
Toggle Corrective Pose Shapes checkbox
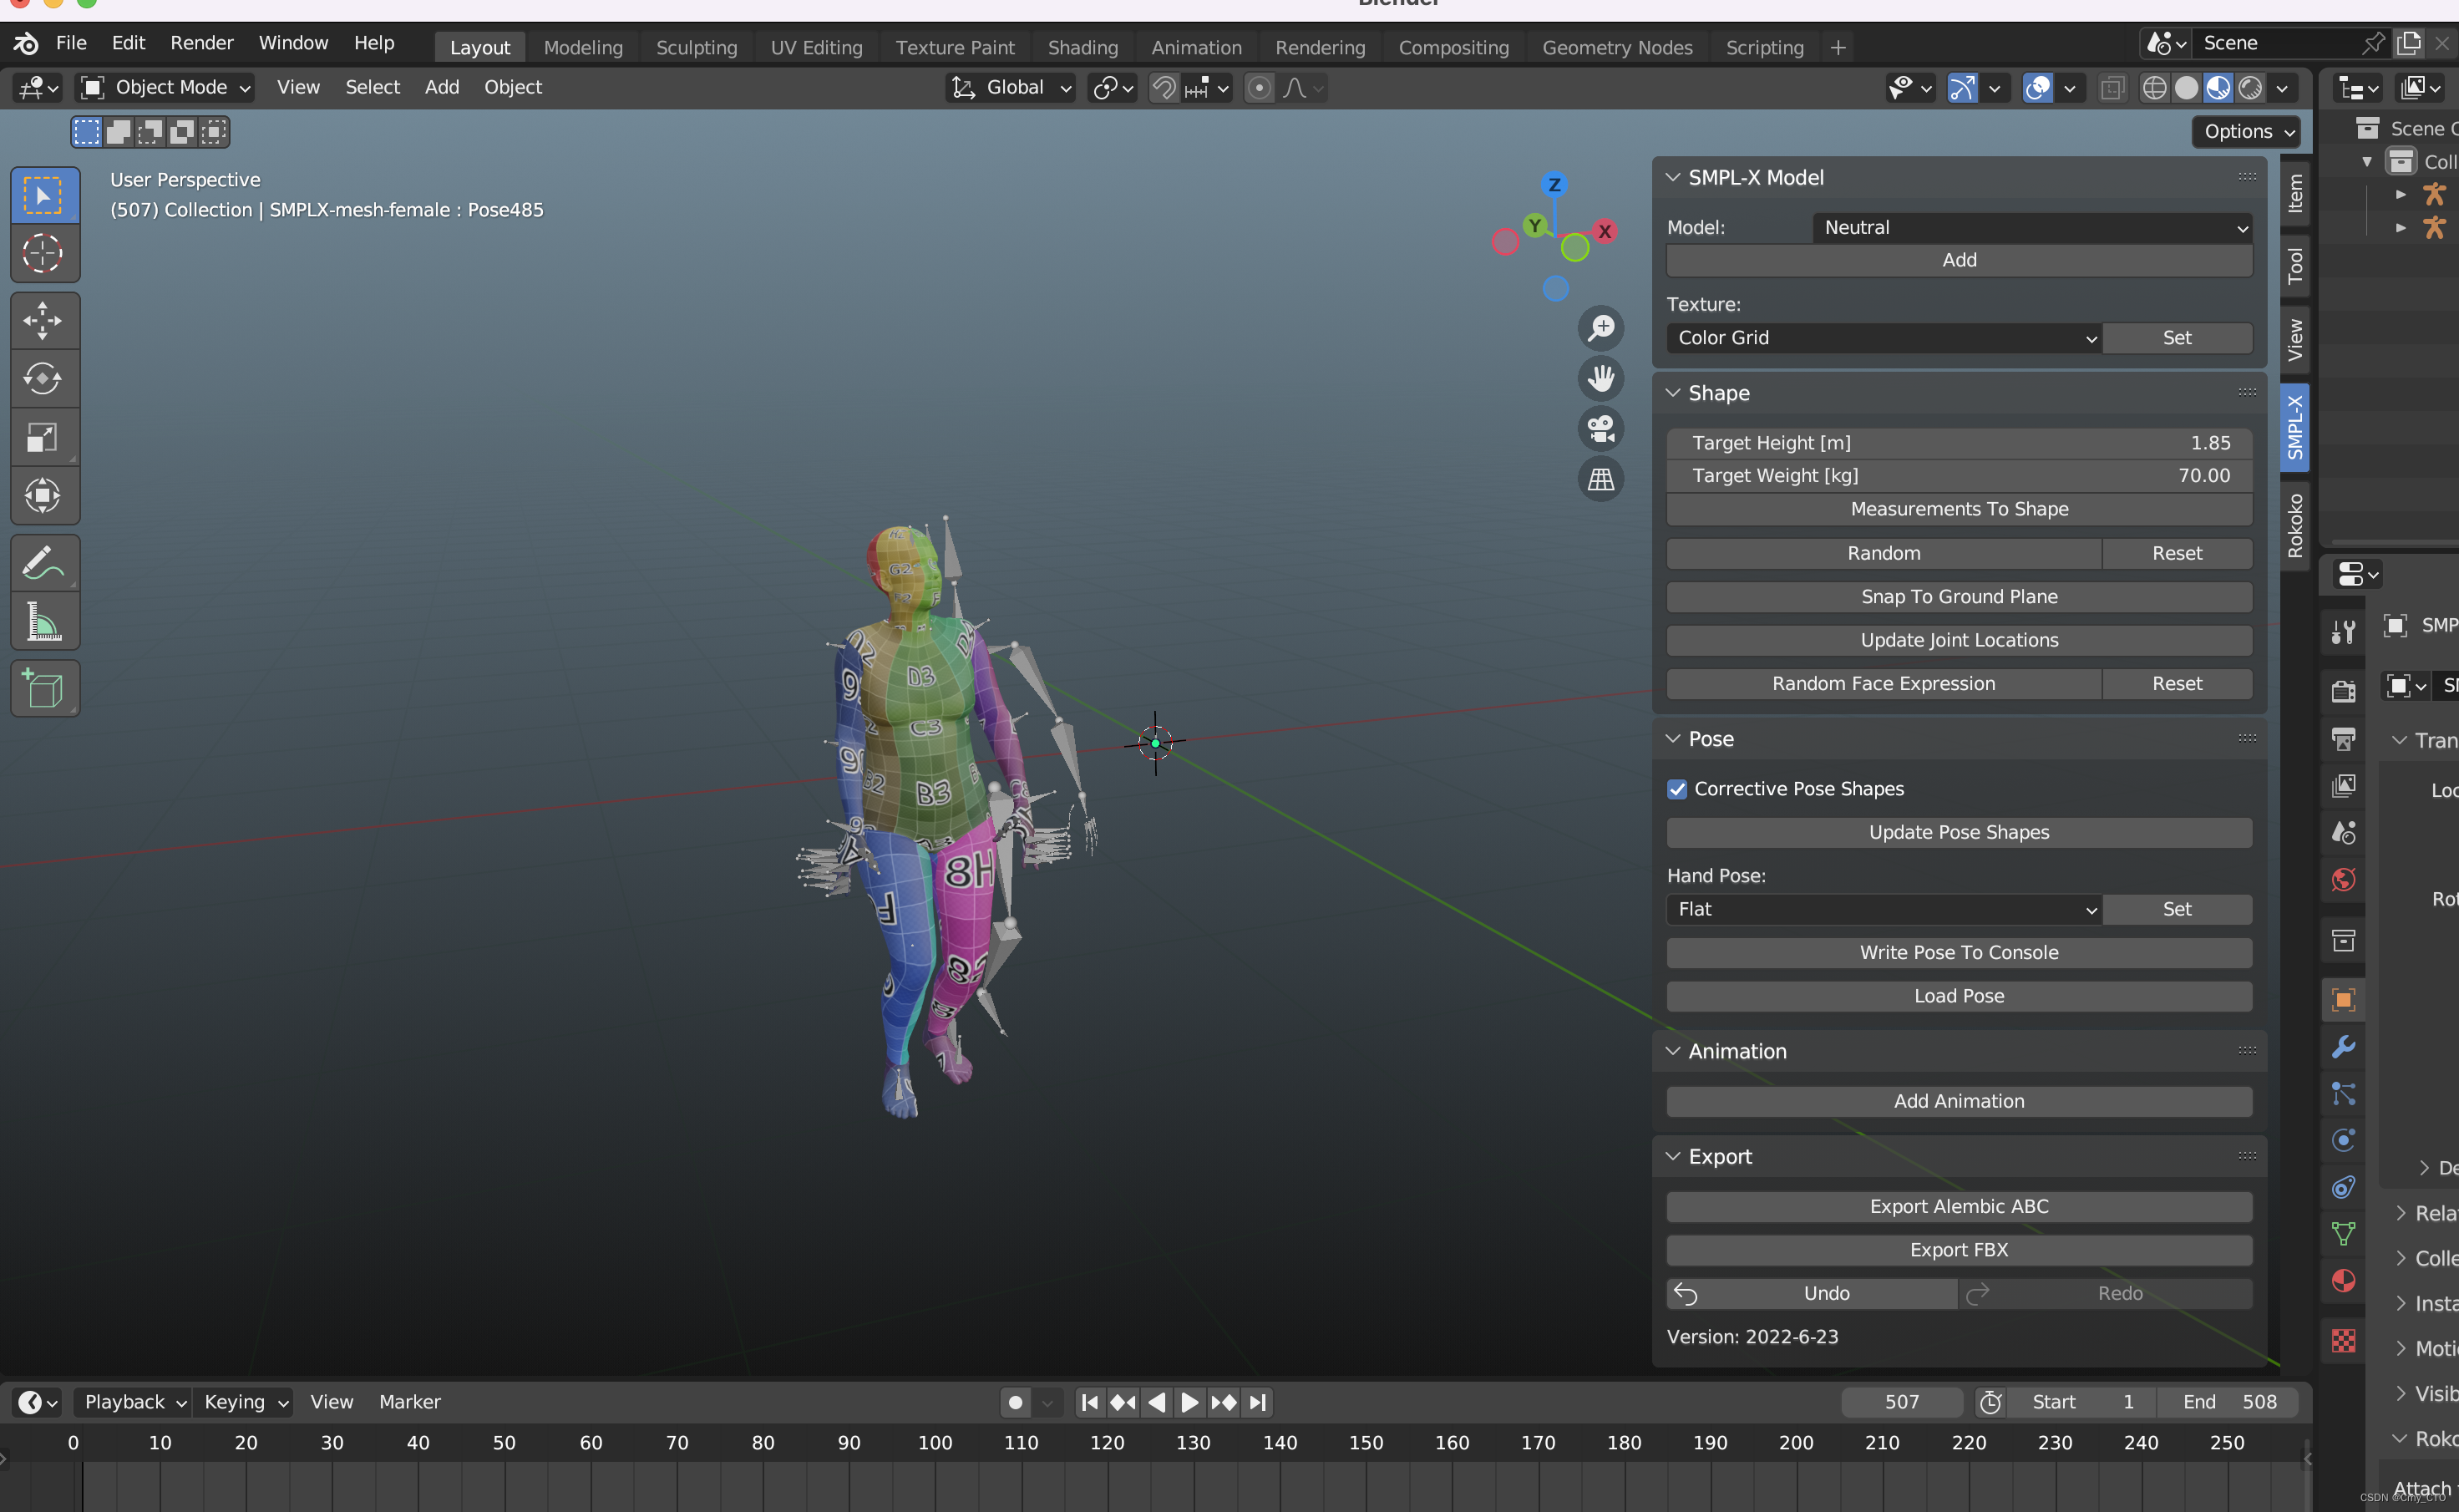click(1676, 789)
